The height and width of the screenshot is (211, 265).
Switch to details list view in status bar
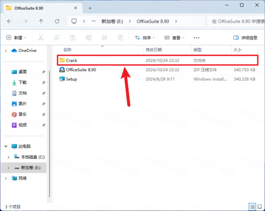pyautogui.click(x=252, y=207)
